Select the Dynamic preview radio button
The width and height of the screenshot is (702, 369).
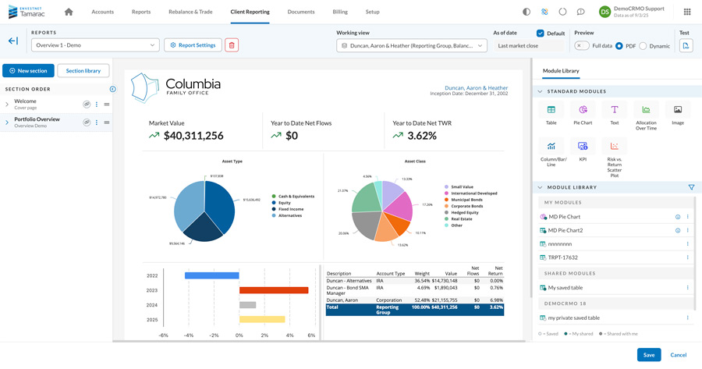coord(643,46)
